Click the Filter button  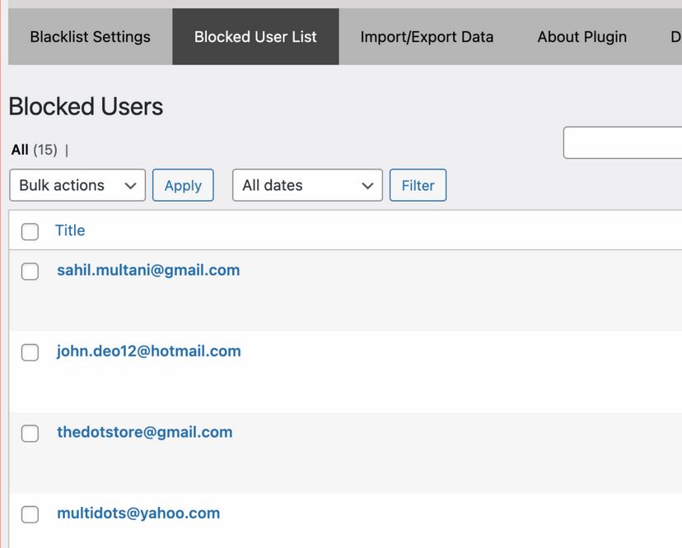click(418, 185)
